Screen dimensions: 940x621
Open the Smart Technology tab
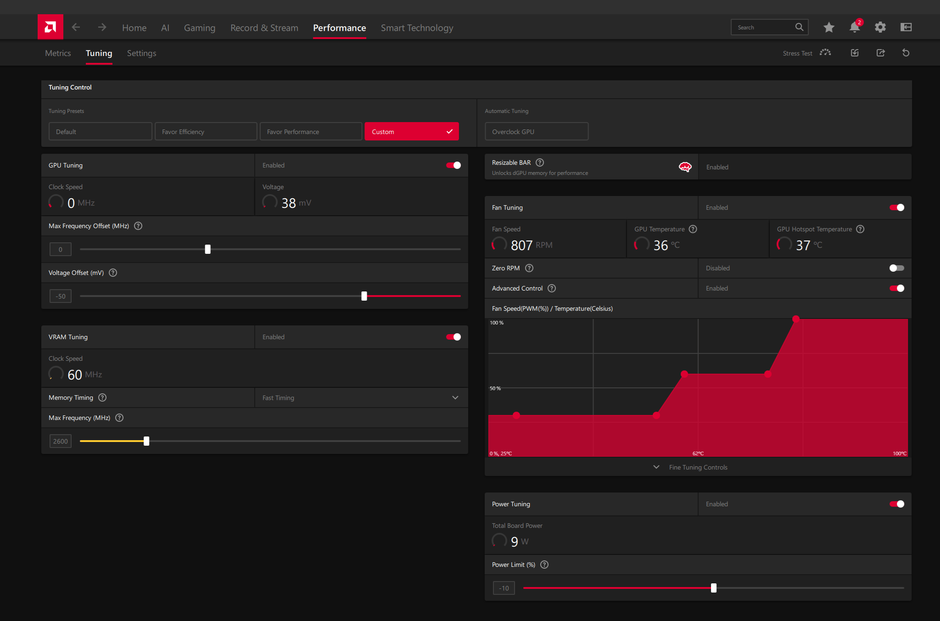(417, 28)
